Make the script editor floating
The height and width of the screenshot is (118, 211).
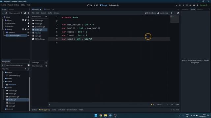point(178,13)
